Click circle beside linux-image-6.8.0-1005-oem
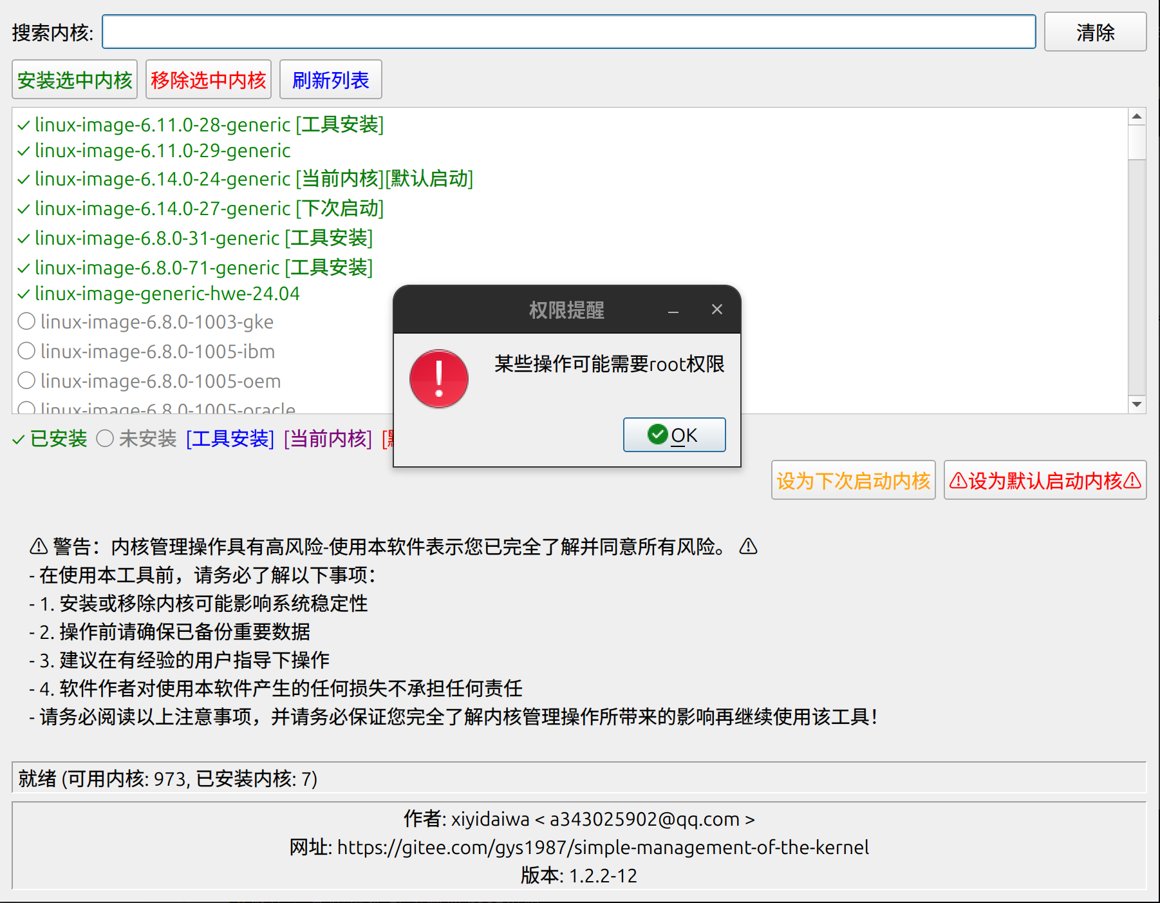This screenshot has width=1160, height=903. 26,380
